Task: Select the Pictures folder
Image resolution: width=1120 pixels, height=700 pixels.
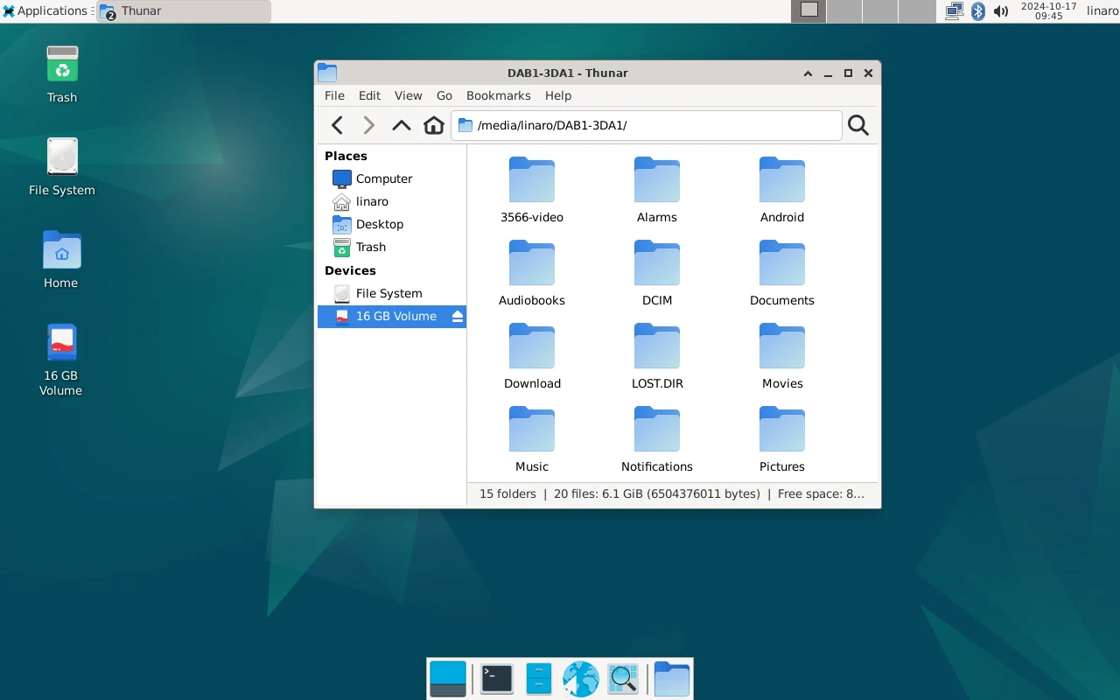Action: (782, 440)
